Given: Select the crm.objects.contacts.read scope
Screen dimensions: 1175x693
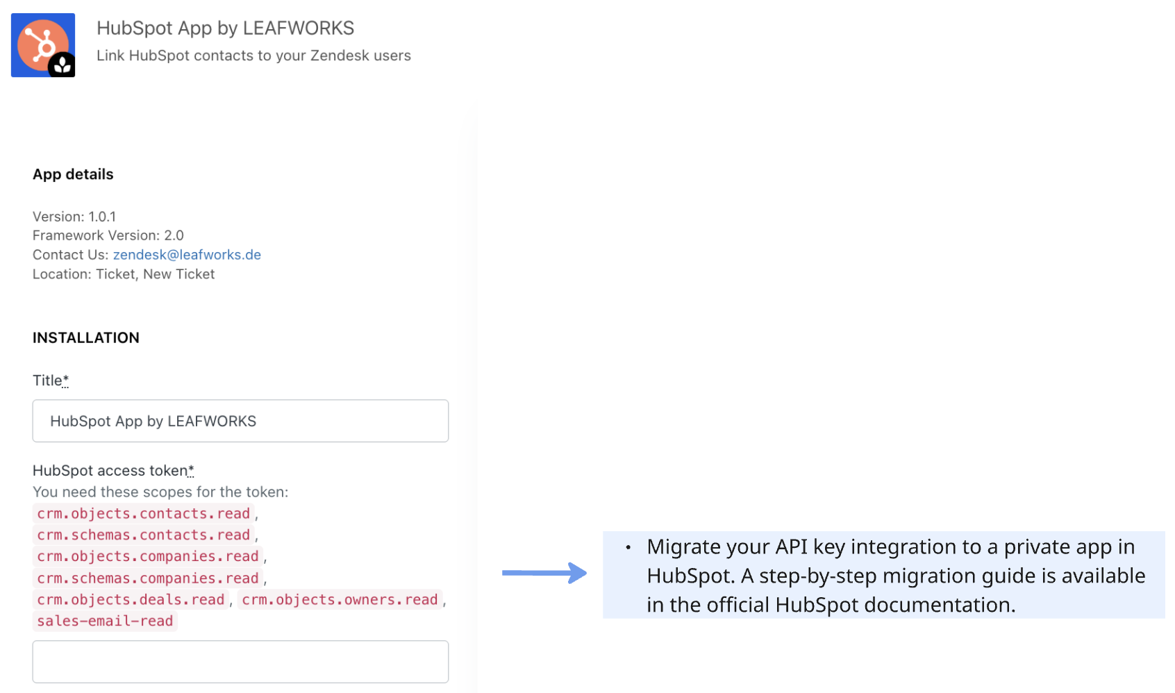Looking at the screenshot, I should [x=143, y=514].
